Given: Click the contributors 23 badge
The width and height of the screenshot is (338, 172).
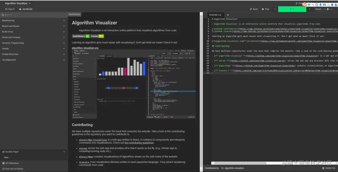Looking at the screenshot, I should [x=81, y=36].
